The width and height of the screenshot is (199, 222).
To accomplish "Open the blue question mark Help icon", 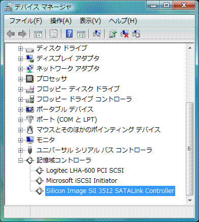I will pos(69,34).
